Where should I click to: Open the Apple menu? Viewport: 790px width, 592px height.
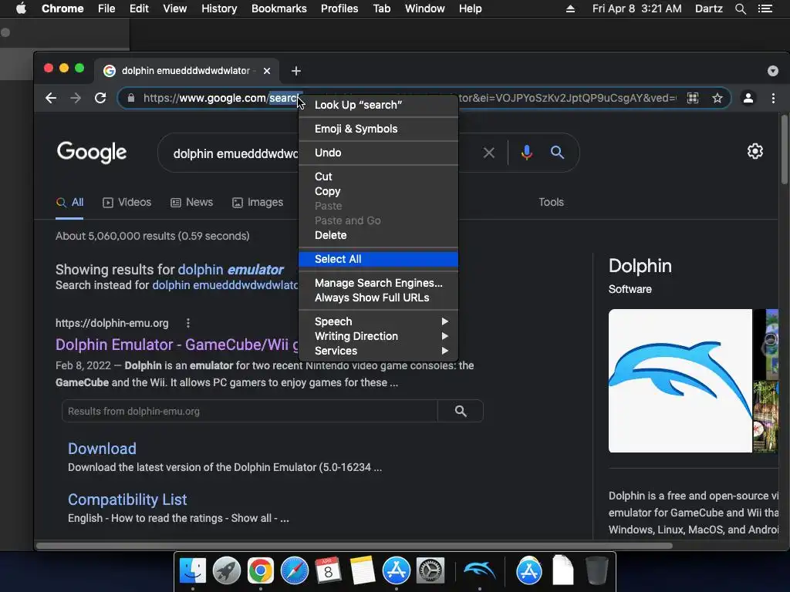pyautogui.click(x=21, y=8)
